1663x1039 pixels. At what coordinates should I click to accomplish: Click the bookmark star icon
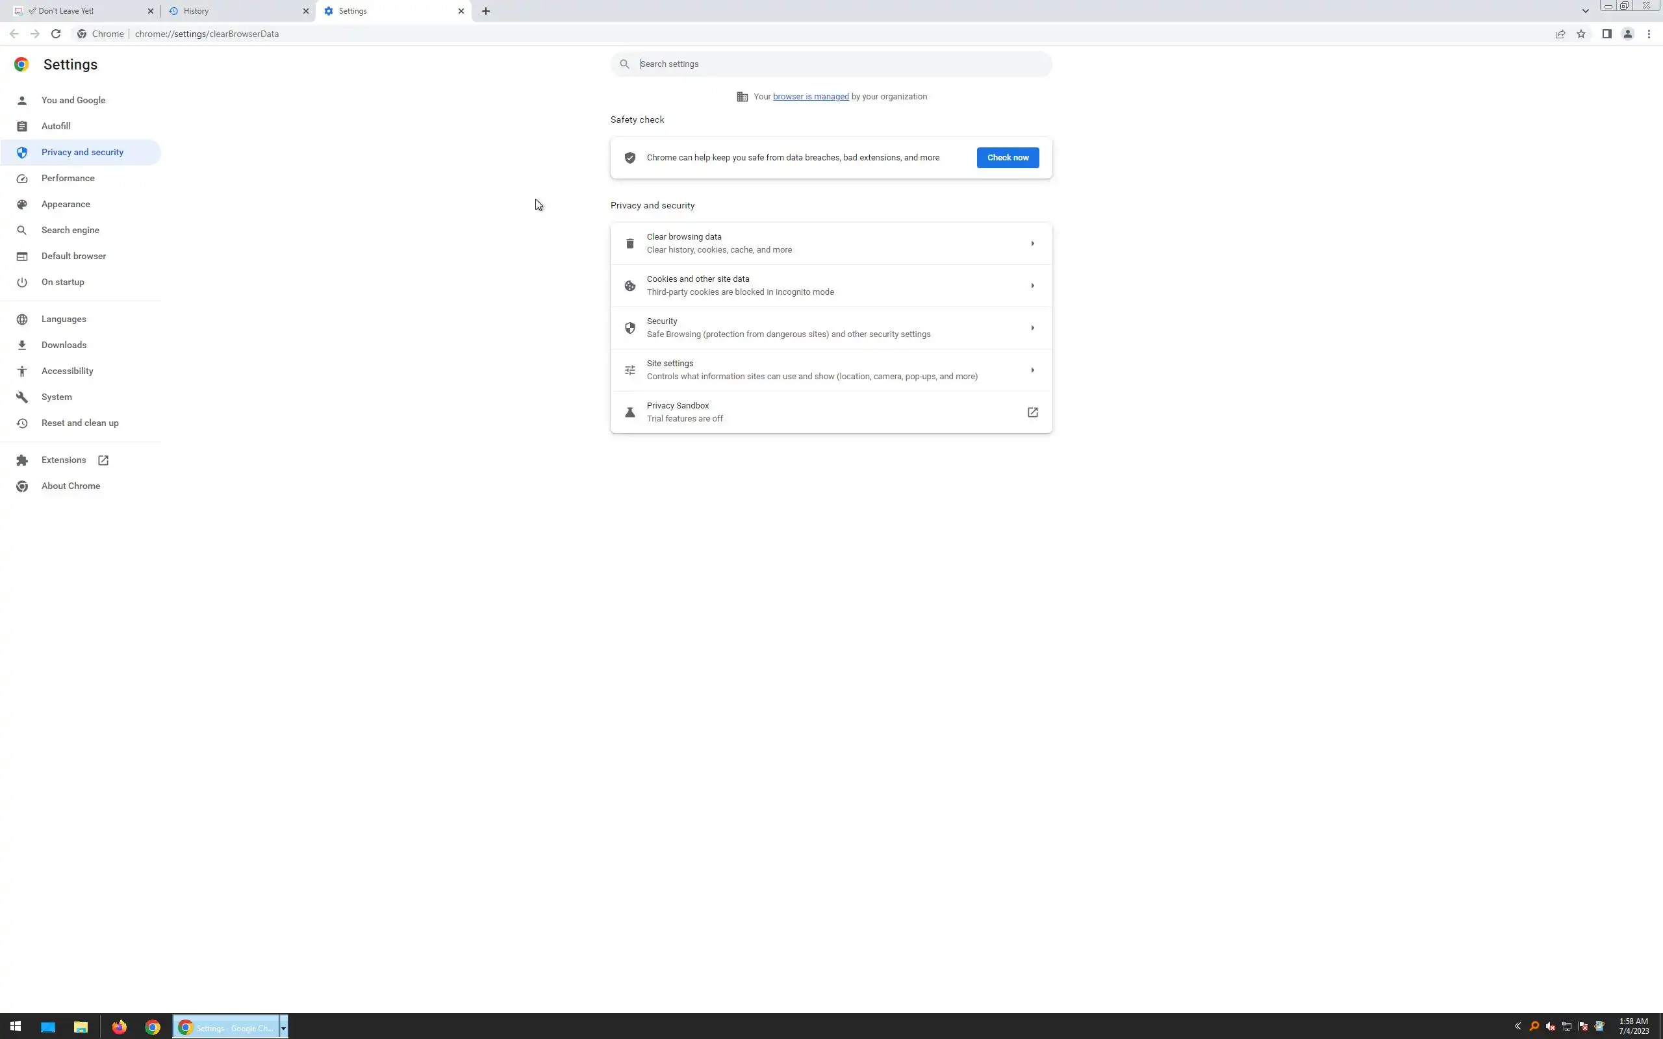click(1580, 34)
